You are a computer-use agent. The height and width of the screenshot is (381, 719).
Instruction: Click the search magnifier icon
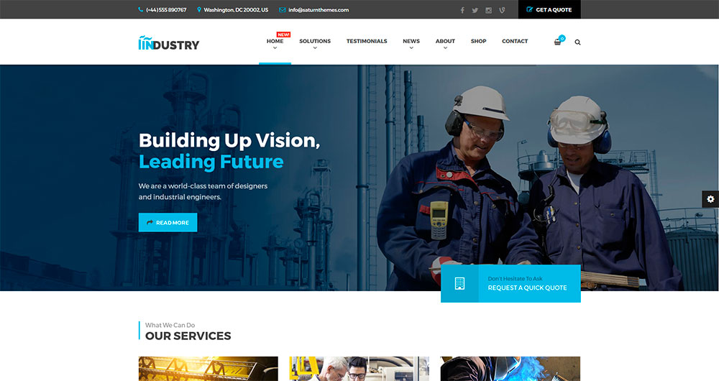[x=578, y=42]
